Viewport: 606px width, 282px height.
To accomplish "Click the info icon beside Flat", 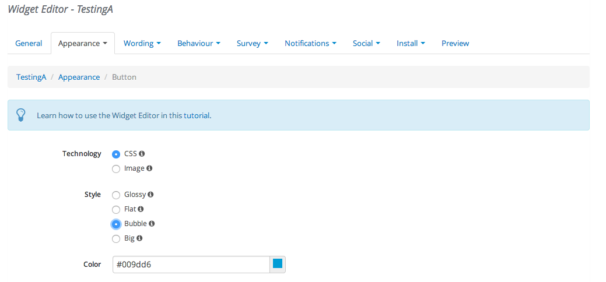I will 141,209.
